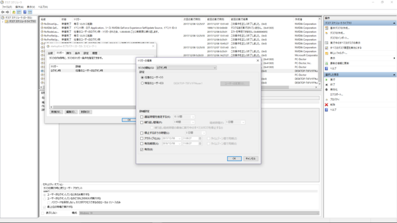Click Cancel (キャンセル) in Edit Trigger dialog
Screen dimensions: 397x223
point(251,159)
